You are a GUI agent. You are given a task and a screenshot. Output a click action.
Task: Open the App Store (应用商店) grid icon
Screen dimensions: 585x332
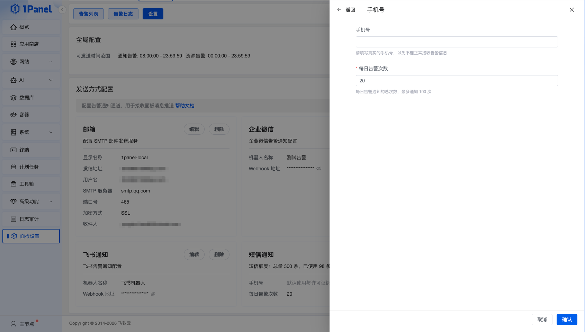coord(13,44)
